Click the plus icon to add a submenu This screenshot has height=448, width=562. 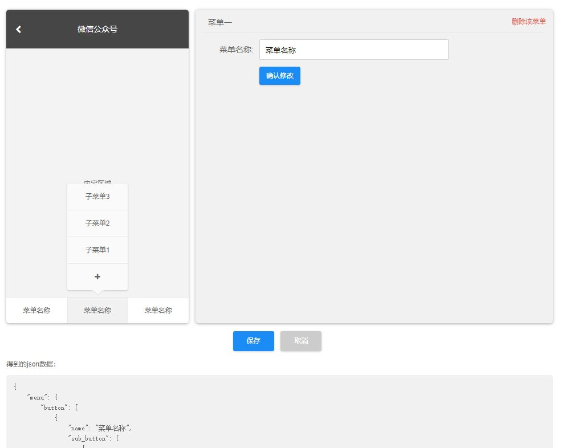tap(97, 276)
